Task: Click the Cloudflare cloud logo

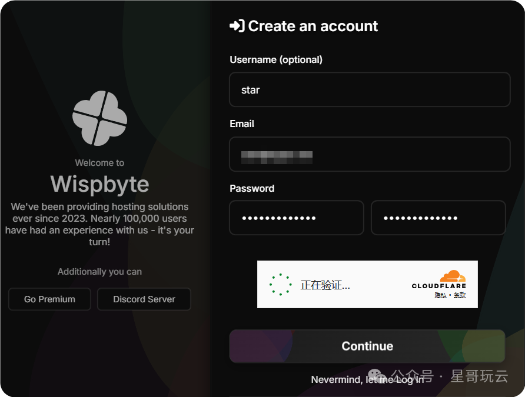Action: (452, 276)
